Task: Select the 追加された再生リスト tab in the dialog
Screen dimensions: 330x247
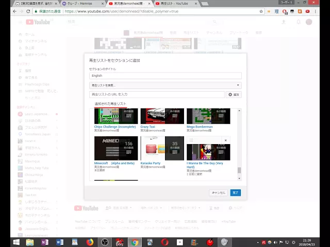Action: 110,104
